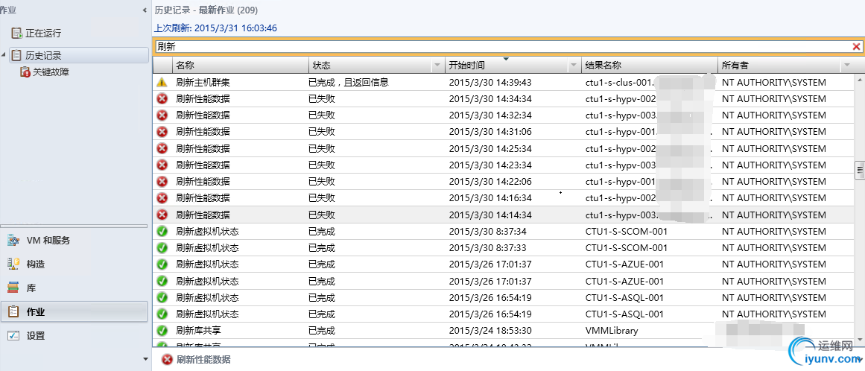865x371 pixels.
Task: Open the VM 和服务 workspace icon
Action: [13, 240]
